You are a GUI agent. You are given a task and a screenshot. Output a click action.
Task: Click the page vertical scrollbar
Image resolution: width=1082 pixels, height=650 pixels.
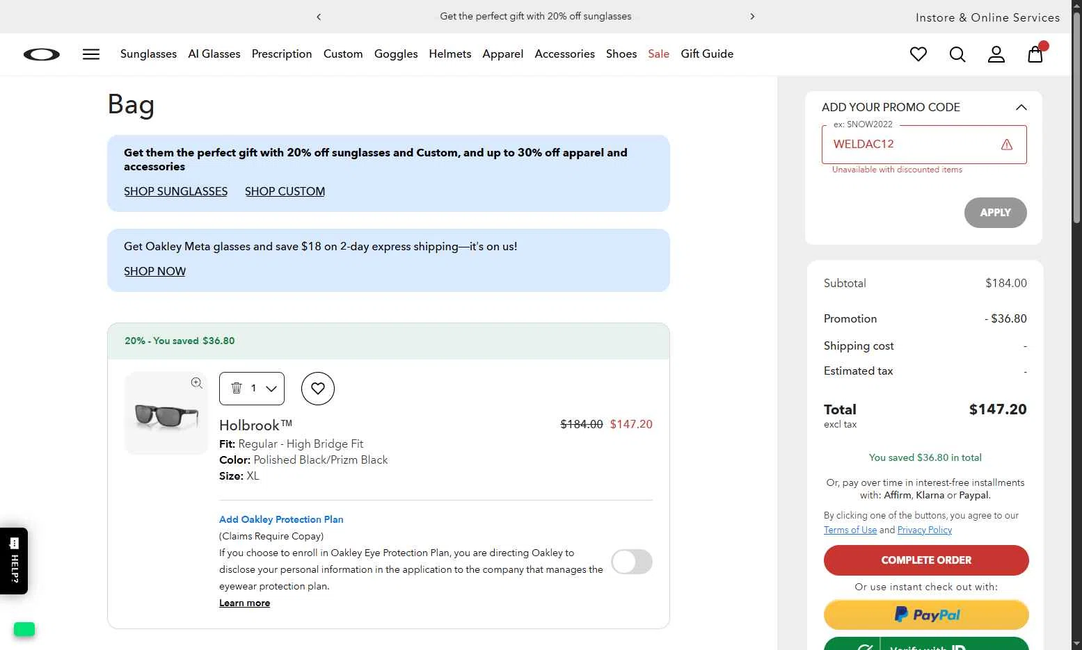click(1076, 118)
